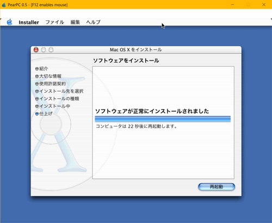Click the bullet icon beside 紹介 step
This screenshot has width=272, height=223.
click(x=37, y=69)
